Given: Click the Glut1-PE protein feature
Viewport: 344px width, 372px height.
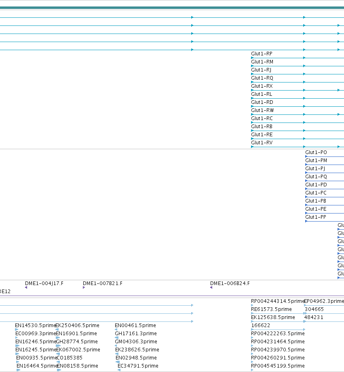Looking at the screenshot, I should (316, 209).
